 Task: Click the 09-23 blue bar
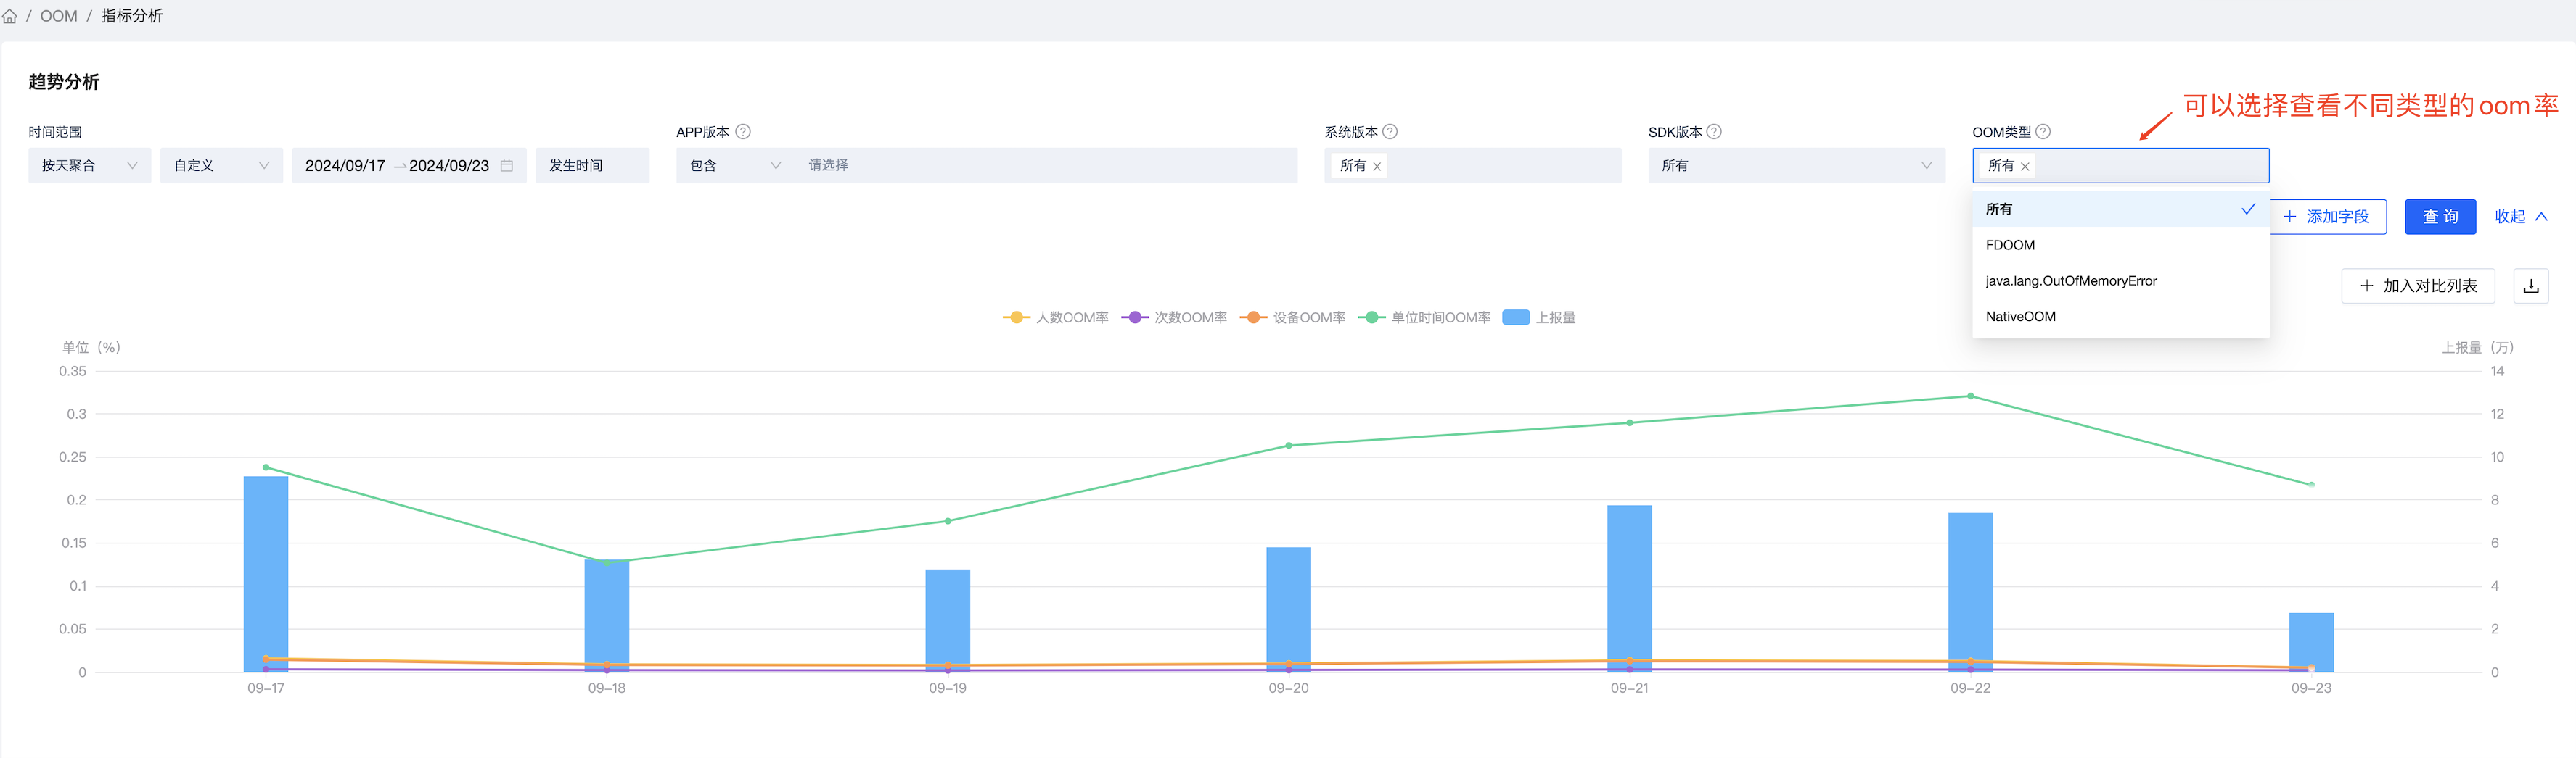click(2312, 642)
